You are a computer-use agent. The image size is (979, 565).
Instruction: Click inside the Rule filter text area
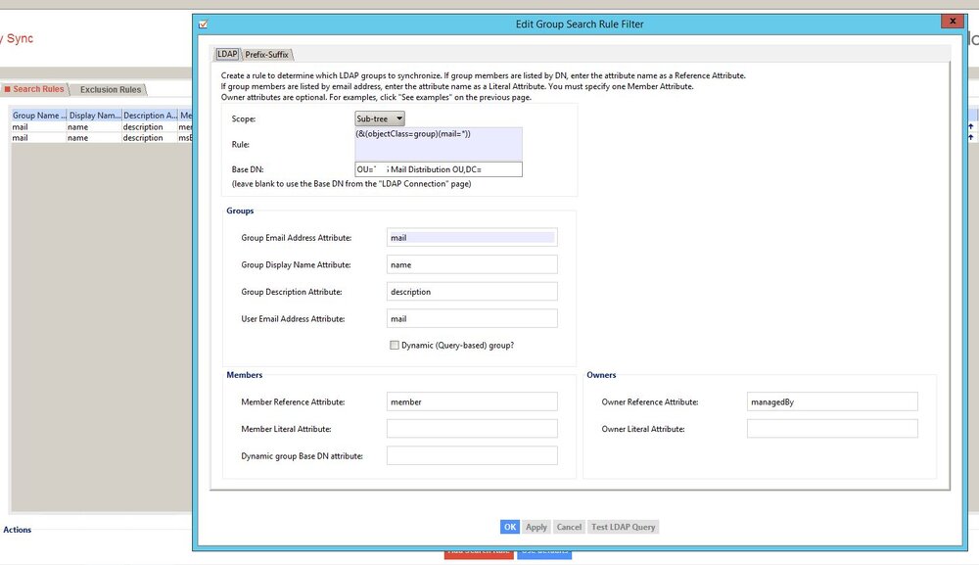pos(439,144)
